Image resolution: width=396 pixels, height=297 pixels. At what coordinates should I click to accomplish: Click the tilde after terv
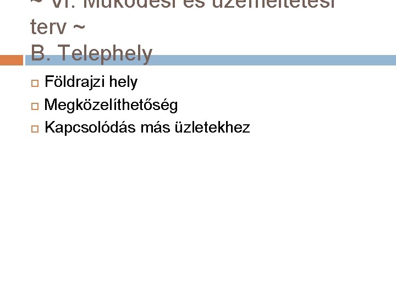click(79, 27)
